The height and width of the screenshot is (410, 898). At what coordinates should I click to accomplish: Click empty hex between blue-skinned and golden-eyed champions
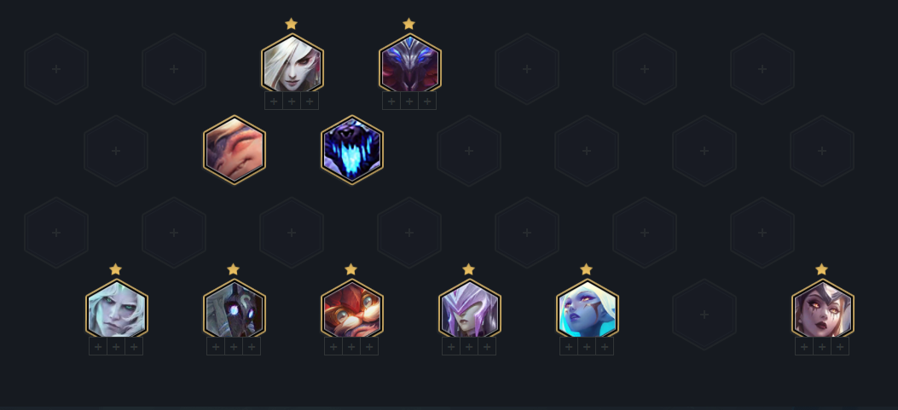pos(704,315)
